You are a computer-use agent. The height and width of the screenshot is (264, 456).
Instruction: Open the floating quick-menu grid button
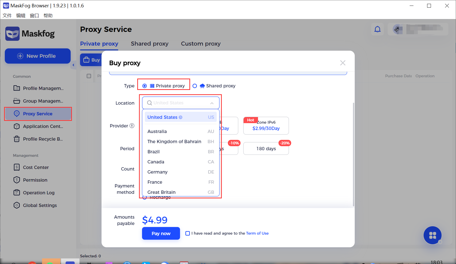[432, 235]
